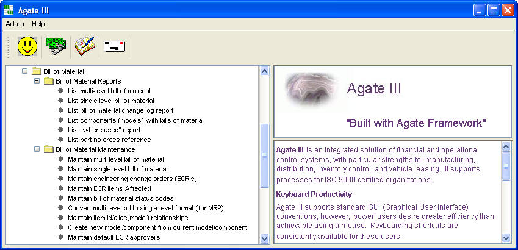
Task: Click the Keyboard Productivity heading
Action: pyautogui.click(x=314, y=195)
